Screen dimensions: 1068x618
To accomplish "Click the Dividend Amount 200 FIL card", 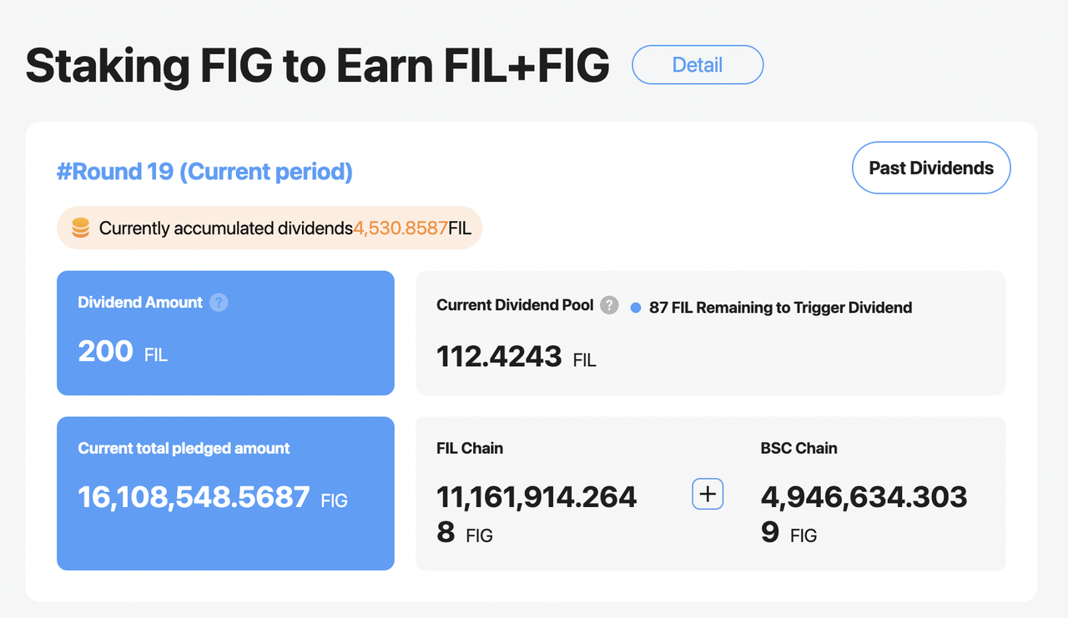I will coord(225,333).
